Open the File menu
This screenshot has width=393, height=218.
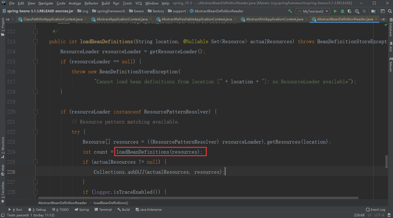(12, 3)
